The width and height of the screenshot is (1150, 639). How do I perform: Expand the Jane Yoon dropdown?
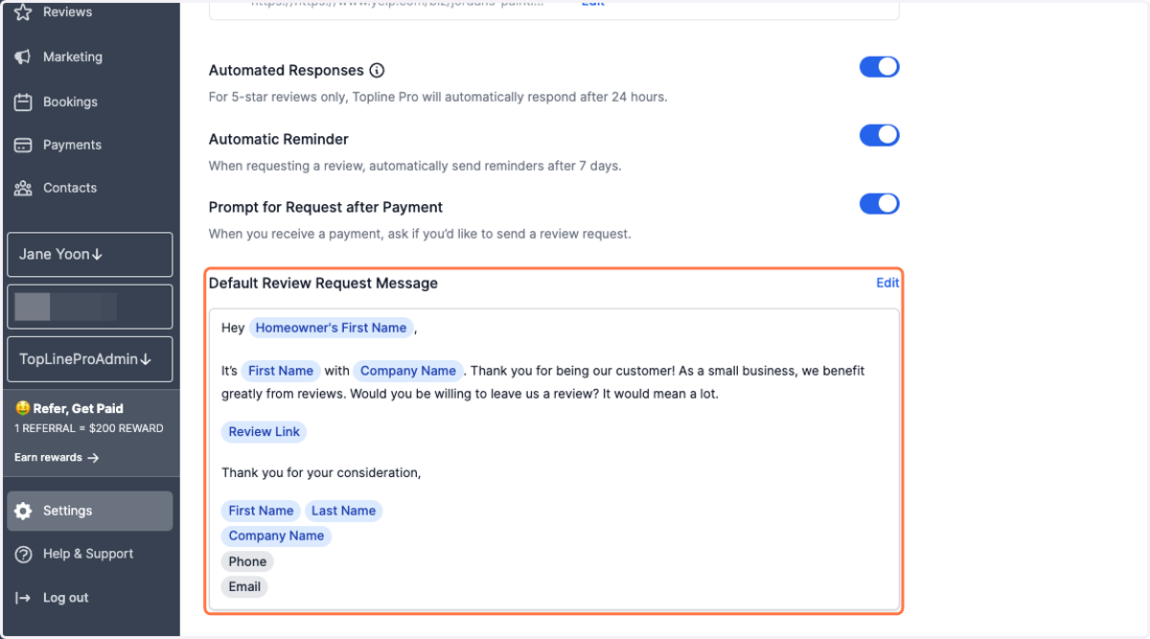[x=90, y=255]
